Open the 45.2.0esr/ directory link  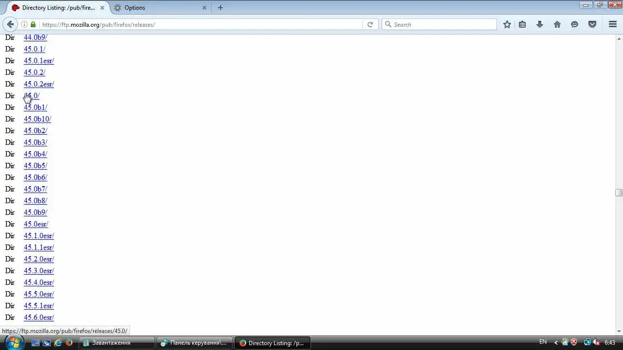39,259
